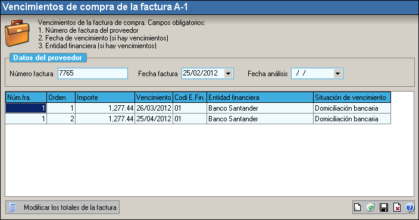
Task: Select the due date 25/04/2012
Action: point(154,119)
